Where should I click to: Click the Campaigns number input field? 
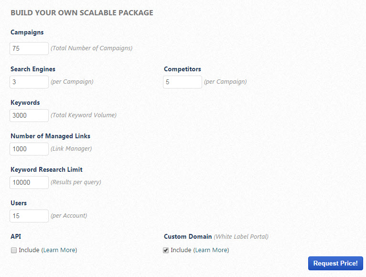pyautogui.click(x=29, y=48)
